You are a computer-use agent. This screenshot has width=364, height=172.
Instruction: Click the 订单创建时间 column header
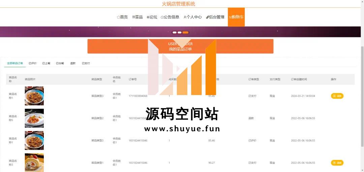pyautogui.click(x=299, y=79)
